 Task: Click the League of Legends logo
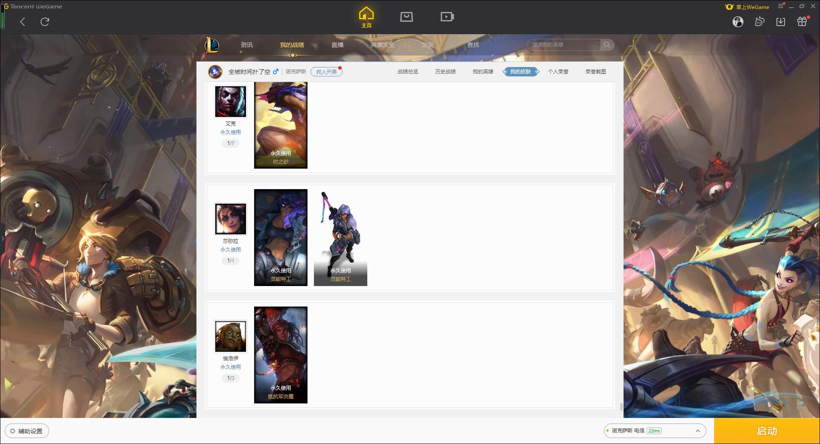coord(212,45)
